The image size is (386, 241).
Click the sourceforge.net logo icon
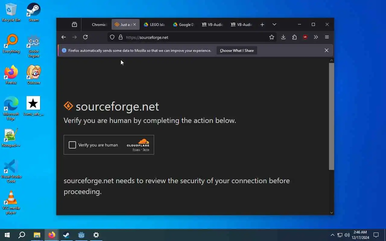(x=68, y=106)
